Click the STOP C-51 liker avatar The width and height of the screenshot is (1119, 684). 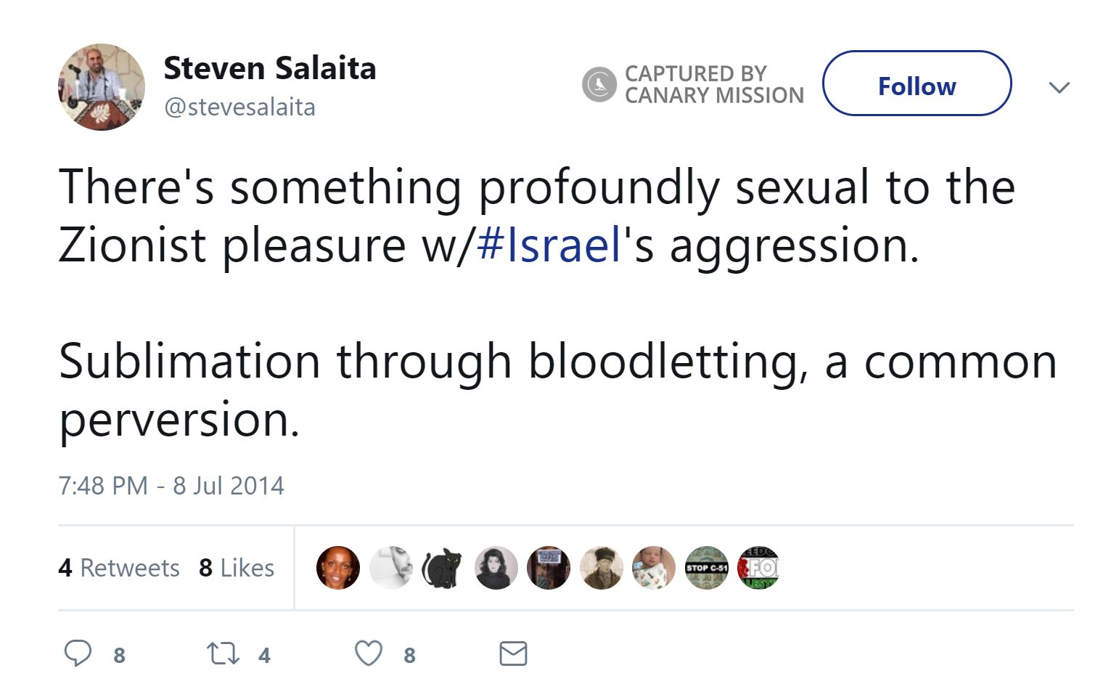pyautogui.click(x=706, y=568)
